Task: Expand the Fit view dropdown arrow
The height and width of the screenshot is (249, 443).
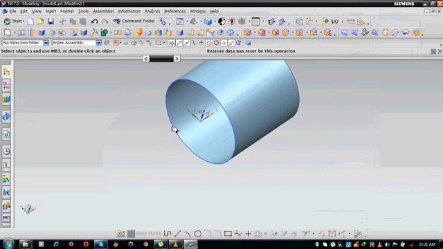Action: click(187, 21)
